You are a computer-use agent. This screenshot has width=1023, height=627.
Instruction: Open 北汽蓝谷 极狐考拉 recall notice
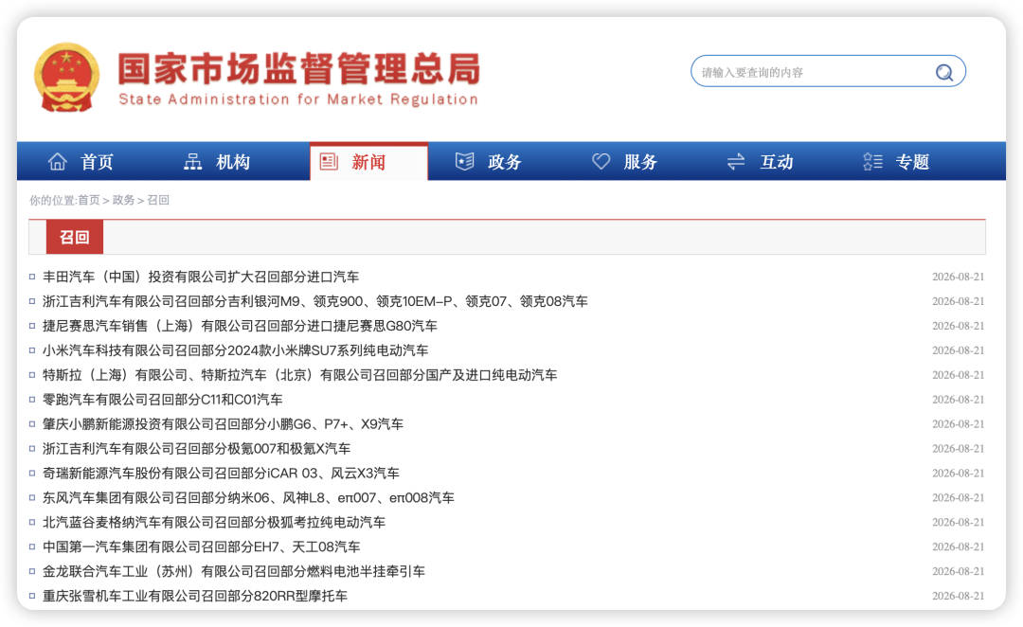214,523
